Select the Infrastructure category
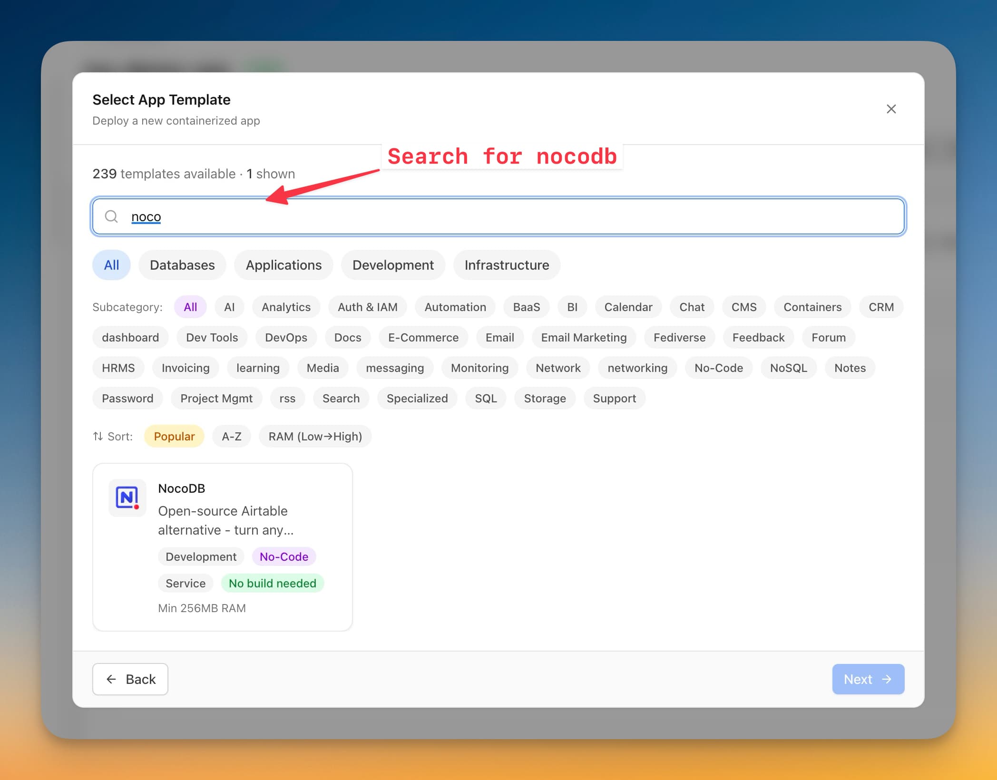This screenshot has height=780, width=997. point(507,265)
